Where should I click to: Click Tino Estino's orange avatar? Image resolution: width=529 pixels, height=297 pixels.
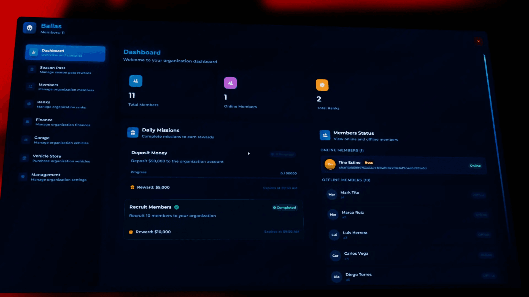tap(330, 164)
